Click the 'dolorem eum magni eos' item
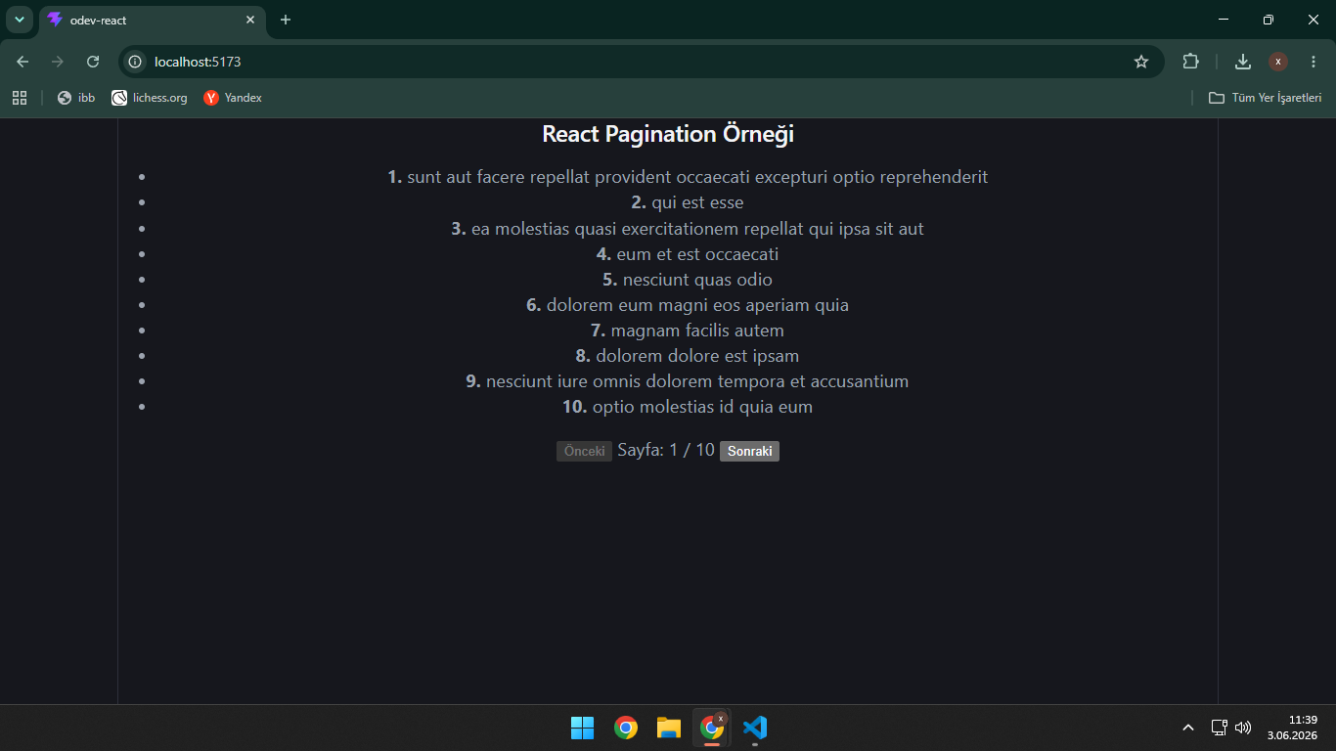Screen dimensions: 1336x751 coord(688,304)
